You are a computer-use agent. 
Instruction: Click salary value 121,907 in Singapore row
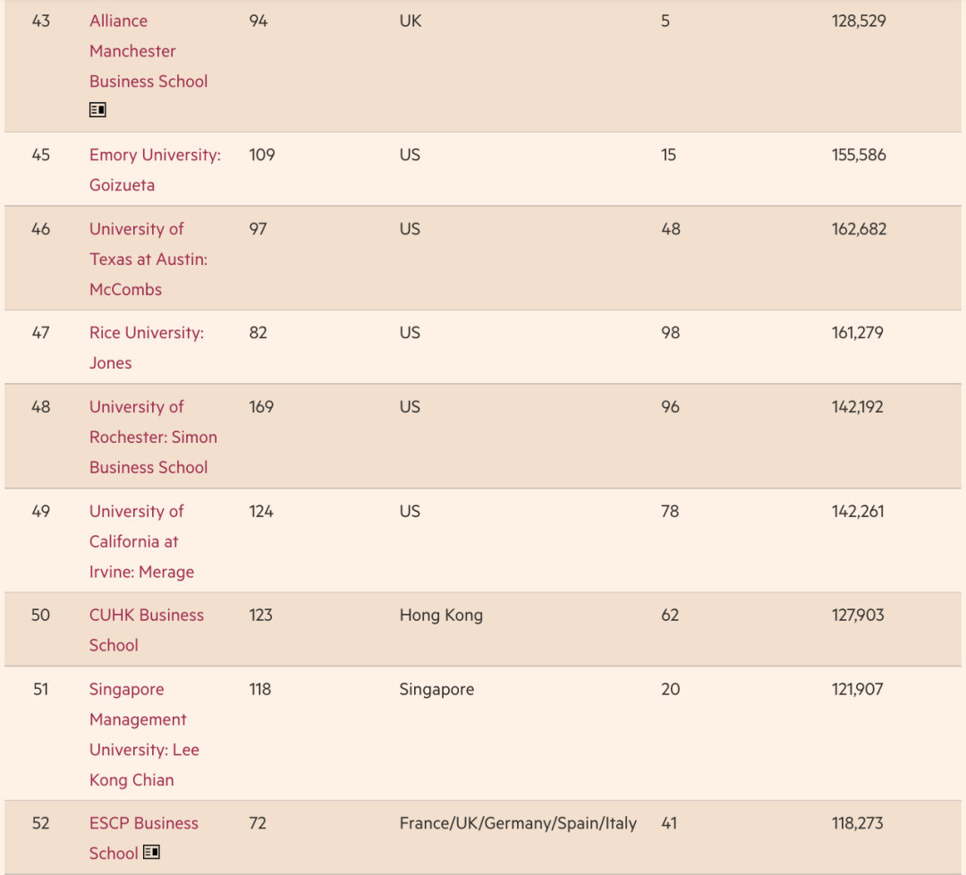[858, 689]
